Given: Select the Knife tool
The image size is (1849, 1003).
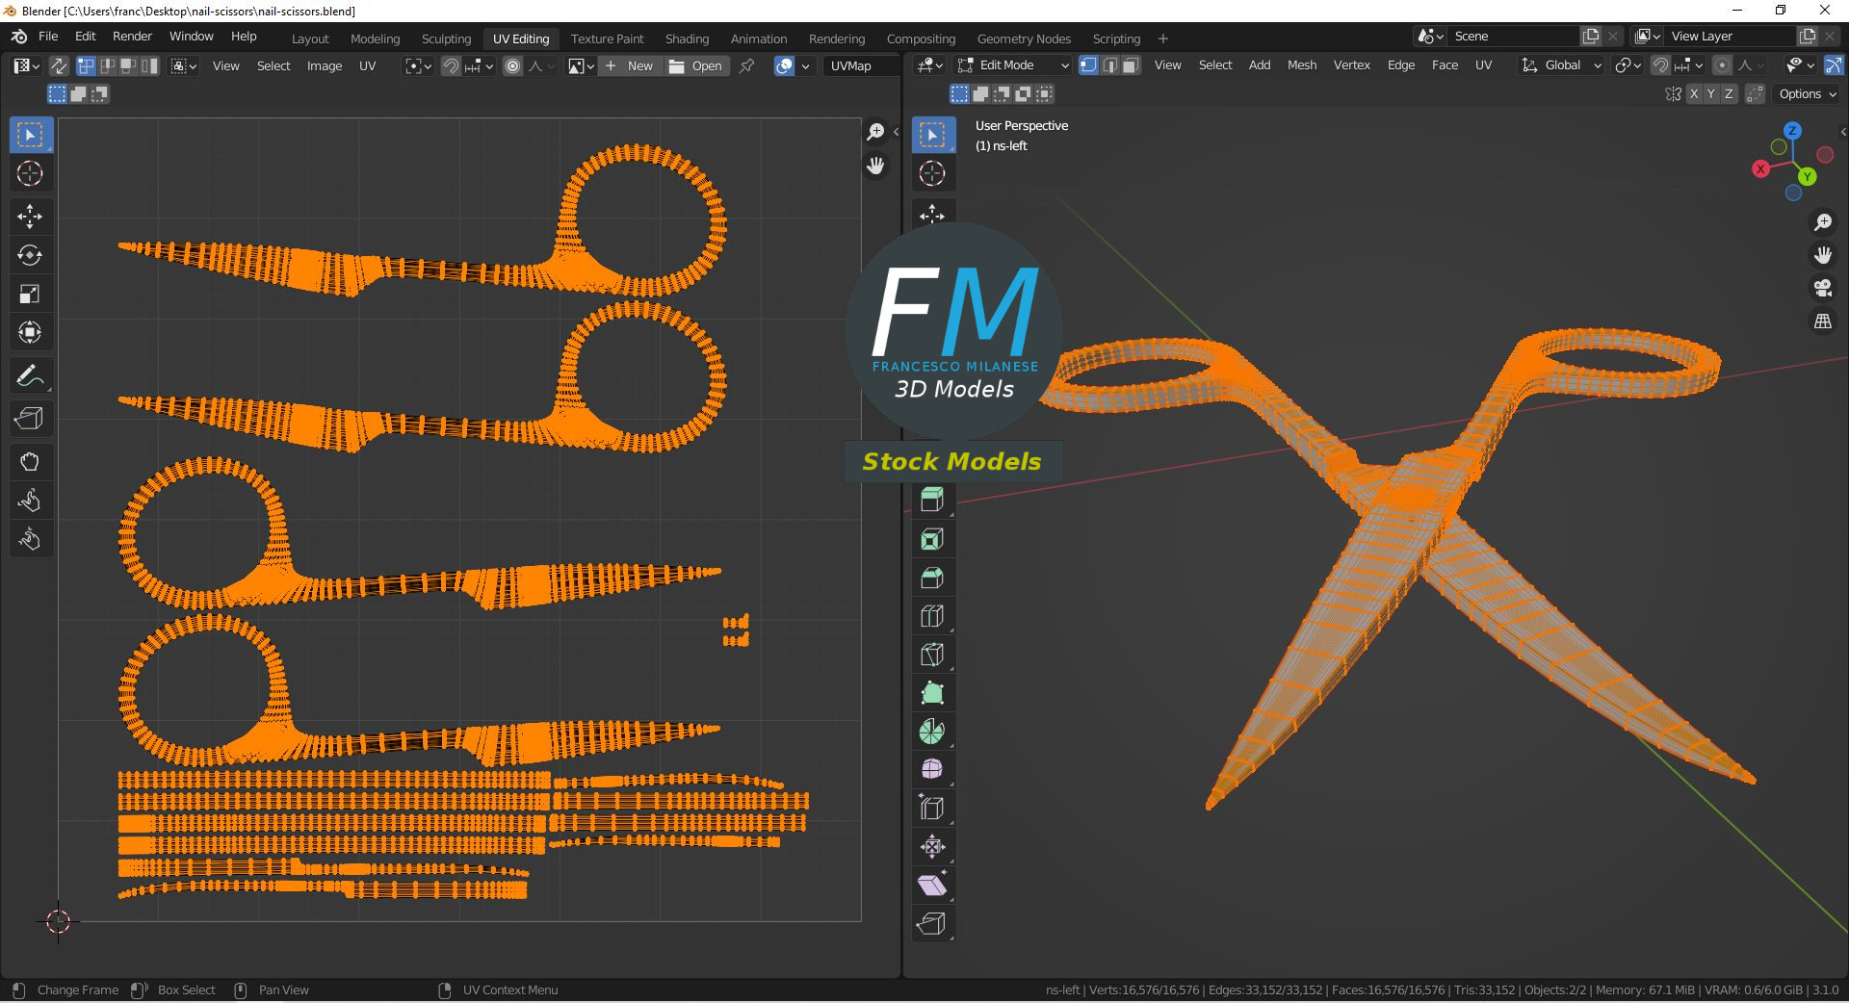Looking at the screenshot, I should [932, 655].
